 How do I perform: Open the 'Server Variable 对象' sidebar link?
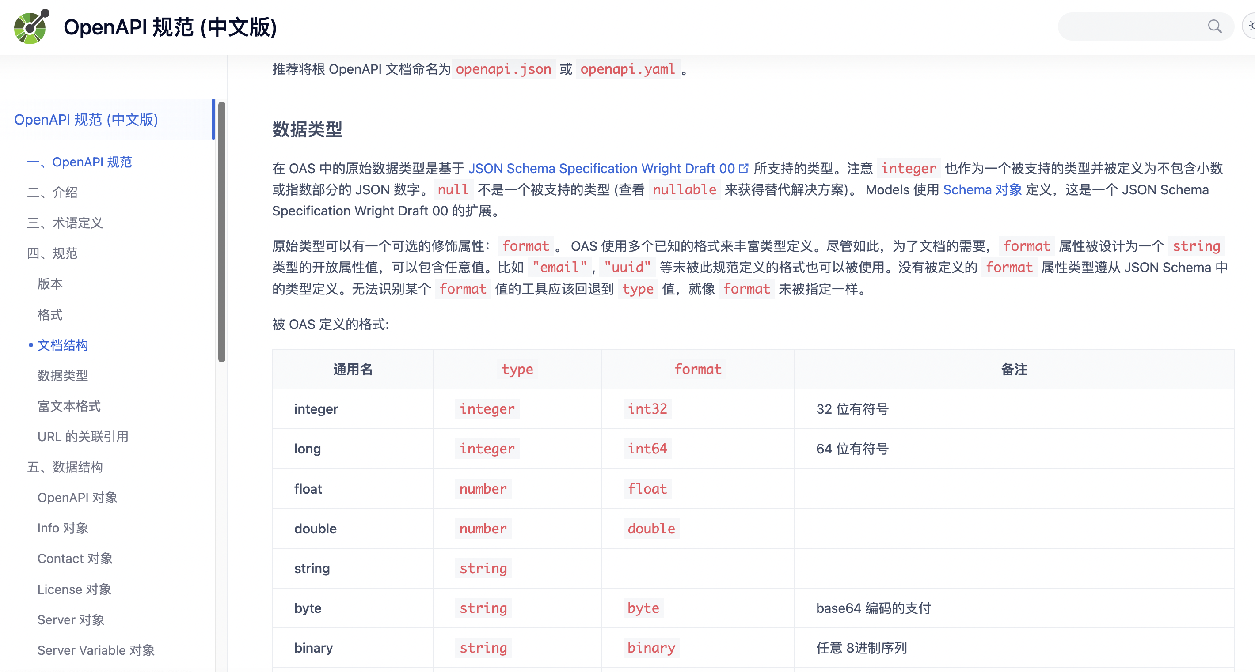(96, 649)
